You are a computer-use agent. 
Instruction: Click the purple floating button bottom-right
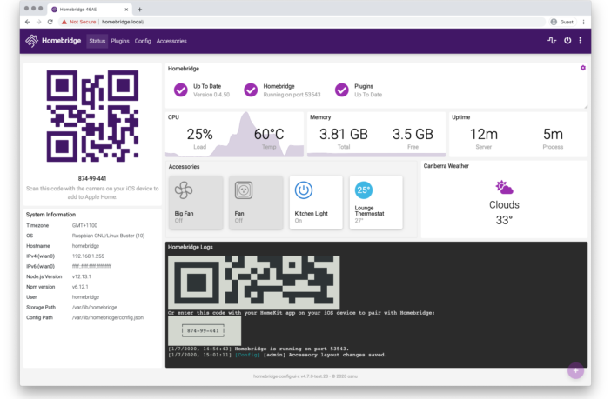pyautogui.click(x=574, y=370)
